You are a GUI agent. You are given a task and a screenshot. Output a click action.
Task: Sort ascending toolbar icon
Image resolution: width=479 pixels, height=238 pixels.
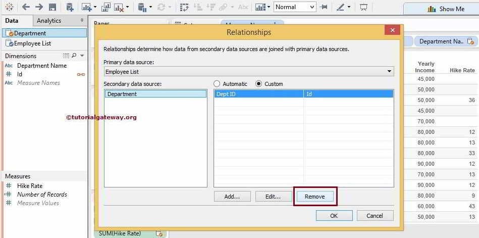point(198,7)
